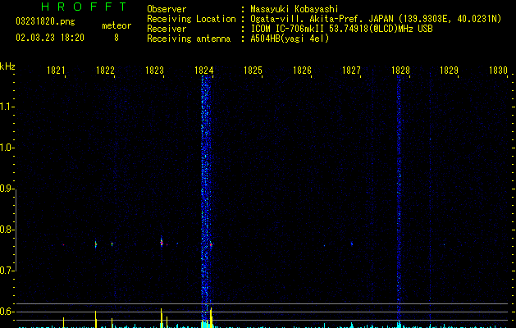Click the Receiver label

167,29
